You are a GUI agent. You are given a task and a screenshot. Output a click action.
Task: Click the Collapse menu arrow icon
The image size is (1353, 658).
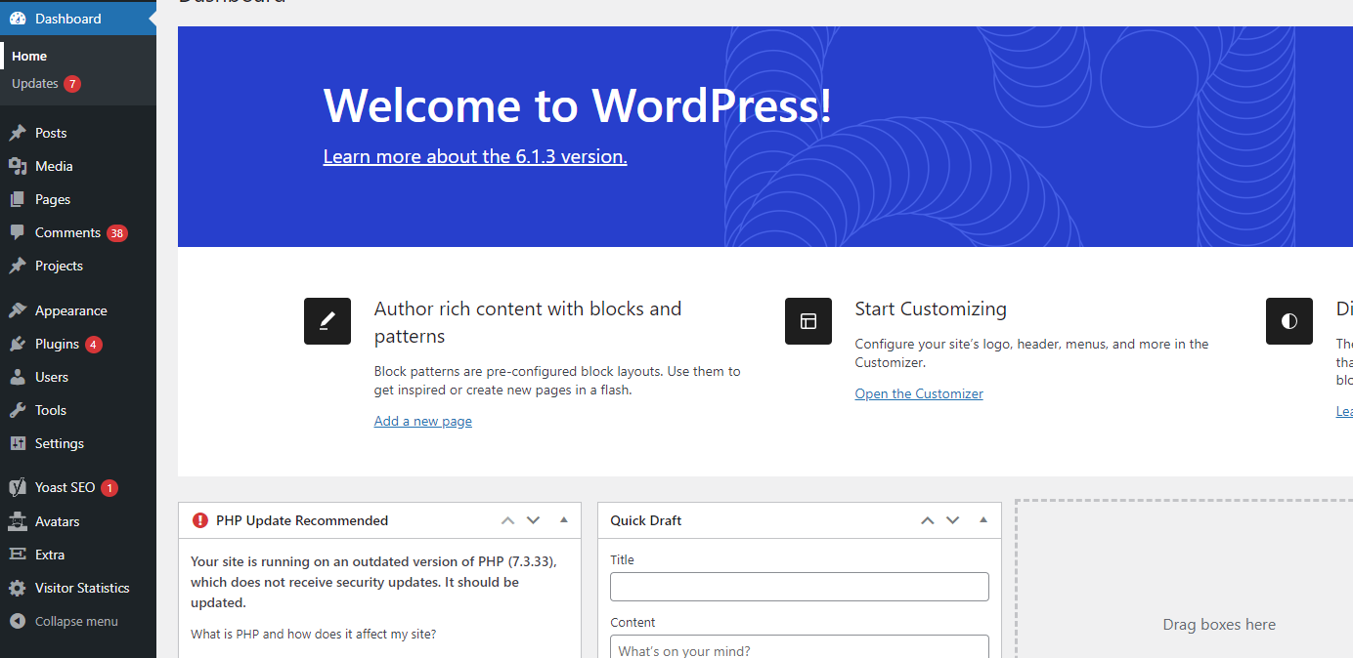(18, 621)
